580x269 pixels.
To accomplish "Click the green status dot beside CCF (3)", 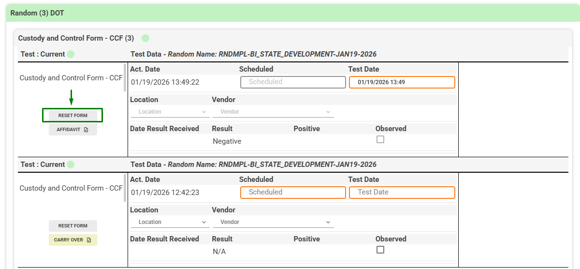I will (145, 38).
